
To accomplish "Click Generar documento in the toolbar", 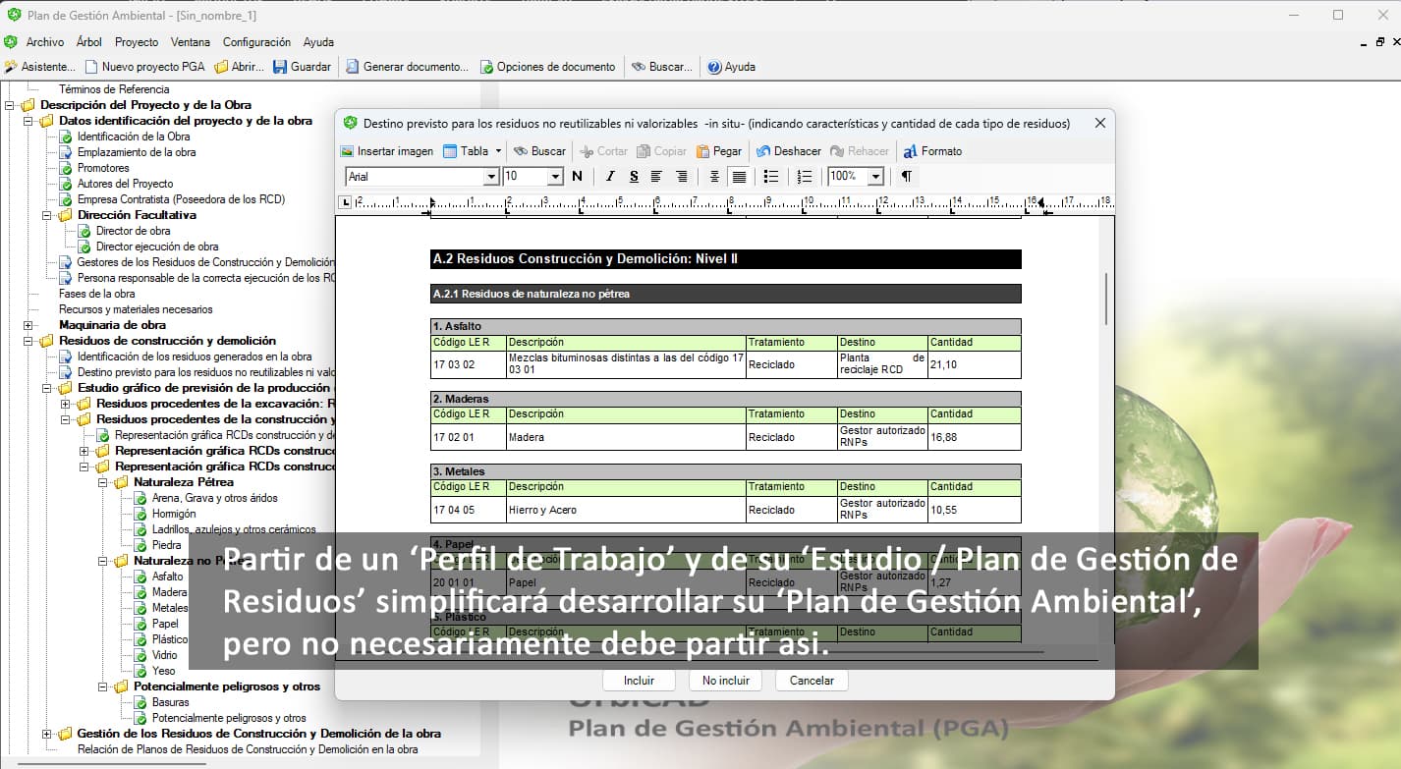I will click(407, 67).
